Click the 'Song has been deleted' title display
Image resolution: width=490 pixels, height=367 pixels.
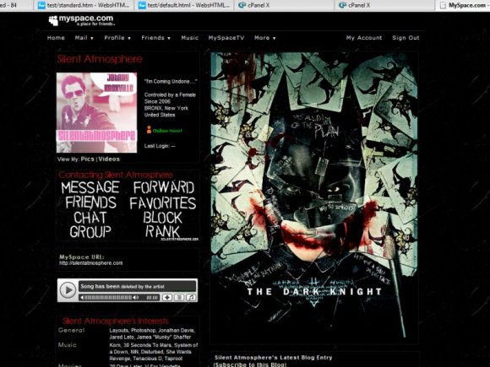[138, 287]
